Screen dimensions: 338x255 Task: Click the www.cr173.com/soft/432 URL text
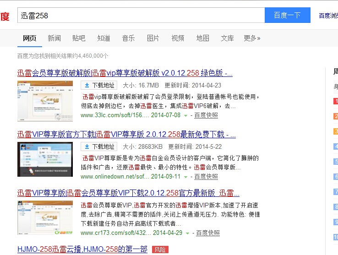pyautogui.click(x=116, y=233)
